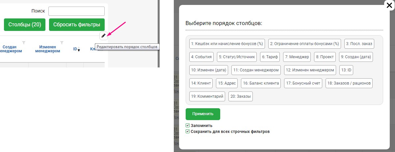Click the Изменен менеджером column header

click(48, 49)
